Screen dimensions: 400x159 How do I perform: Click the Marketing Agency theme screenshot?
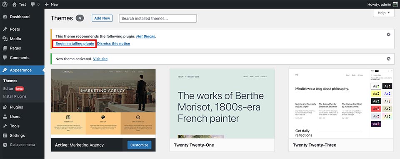click(103, 103)
